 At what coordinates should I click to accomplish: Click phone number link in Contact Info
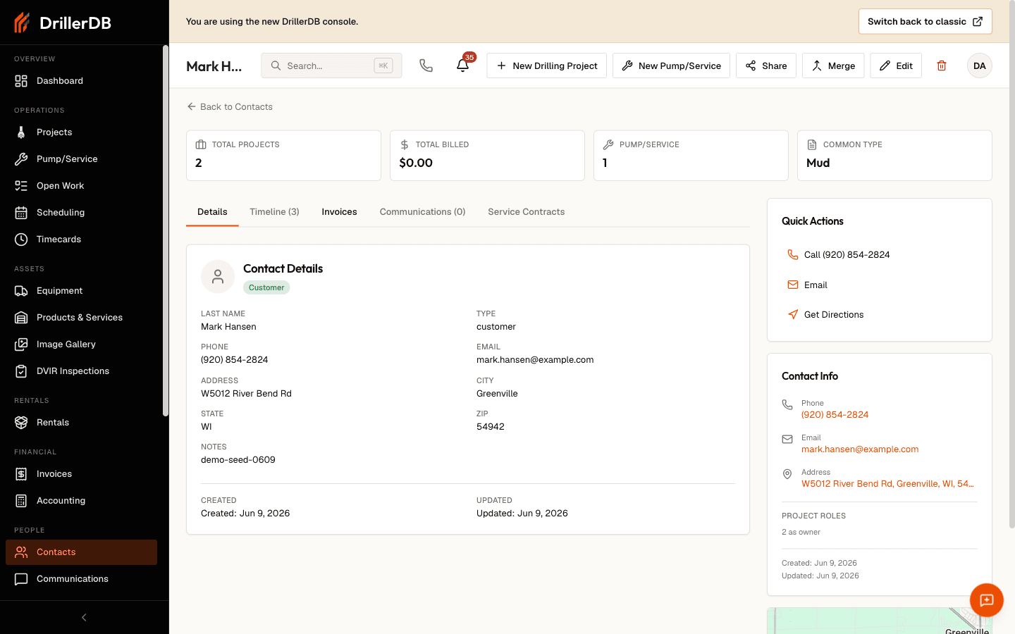[x=835, y=415]
